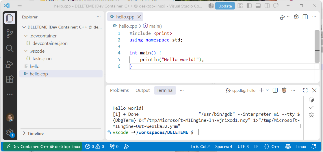Viewport: 323px width, 152px height.
Task: Collapse the .devcontainer folder
Action: click(x=61, y=36)
